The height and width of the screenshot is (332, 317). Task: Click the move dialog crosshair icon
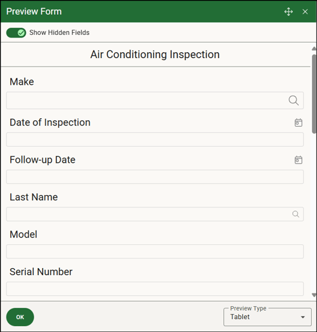pos(289,12)
